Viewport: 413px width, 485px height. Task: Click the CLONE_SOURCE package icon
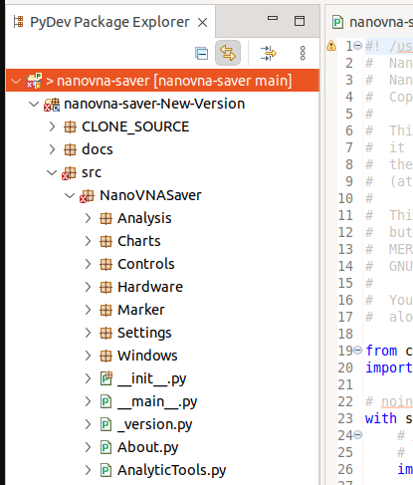click(x=70, y=126)
